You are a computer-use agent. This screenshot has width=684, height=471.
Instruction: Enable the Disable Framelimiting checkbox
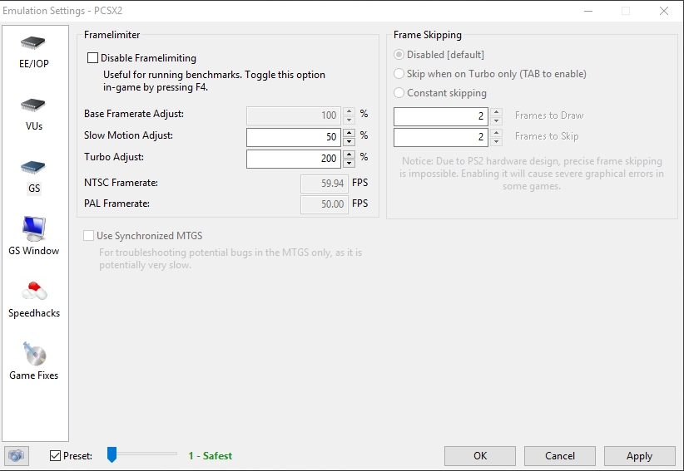(x=92, y=58)
